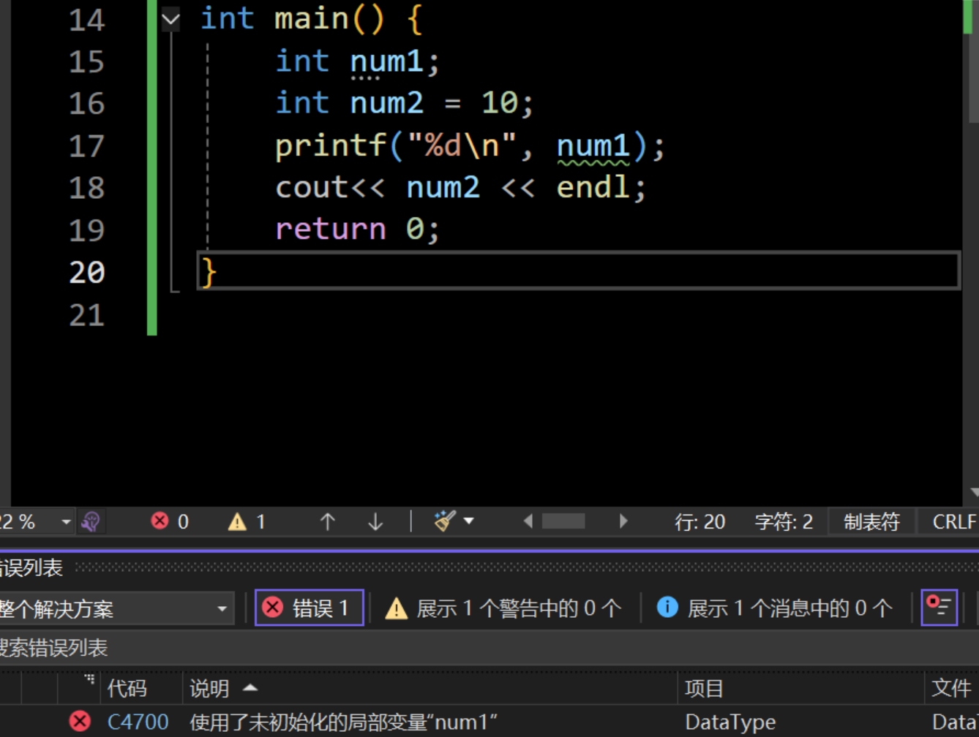
Task: Click line number 19 in the gutter
Action: [x=86, y=230]
